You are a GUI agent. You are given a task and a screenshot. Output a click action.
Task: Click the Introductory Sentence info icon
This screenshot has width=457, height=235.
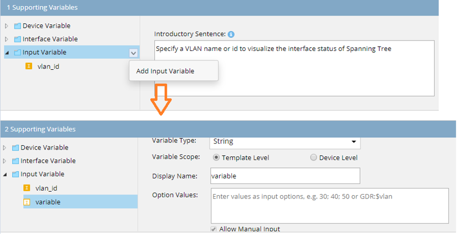click(231, 34)
